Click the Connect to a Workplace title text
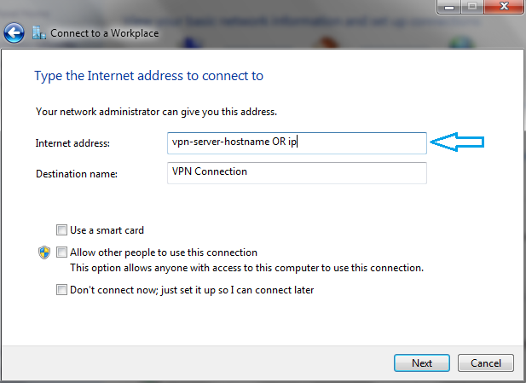 tap(104, 33)
